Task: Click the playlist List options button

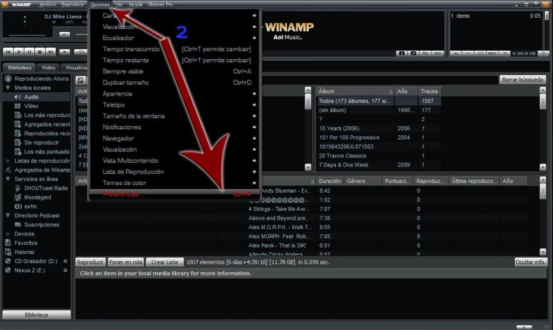Action: pos(504,53)
